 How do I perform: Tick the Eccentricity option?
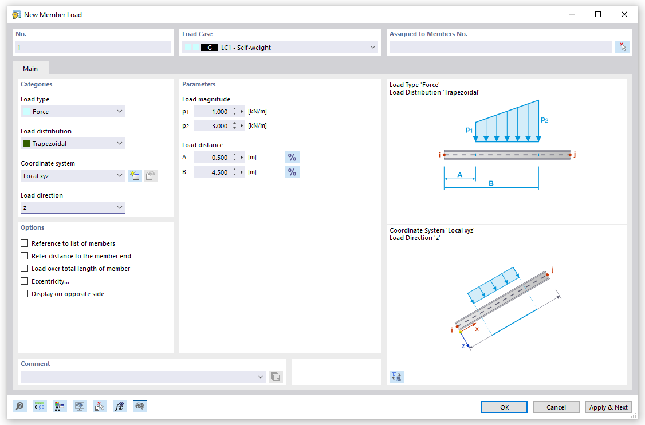coord(25,281)
